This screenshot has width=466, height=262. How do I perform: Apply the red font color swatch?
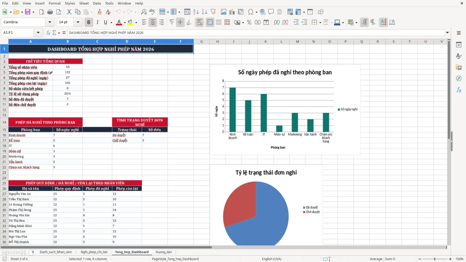tap(119, 23)
